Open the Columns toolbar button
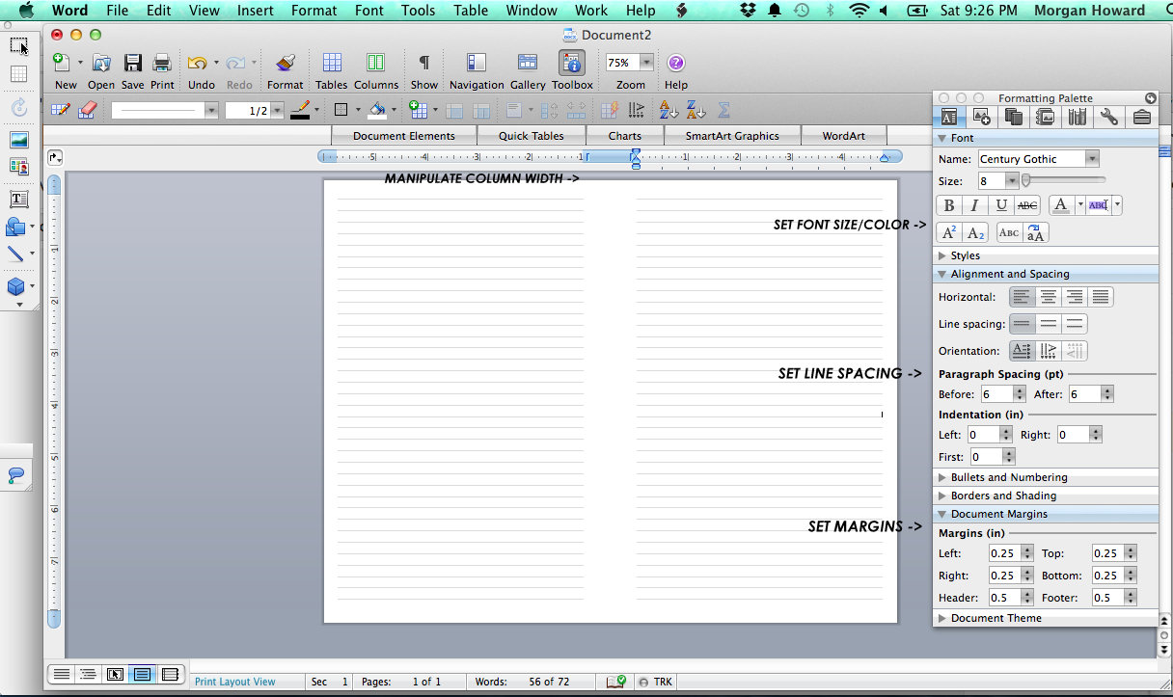The image size is (1173, 697). [x=375, y=63]
